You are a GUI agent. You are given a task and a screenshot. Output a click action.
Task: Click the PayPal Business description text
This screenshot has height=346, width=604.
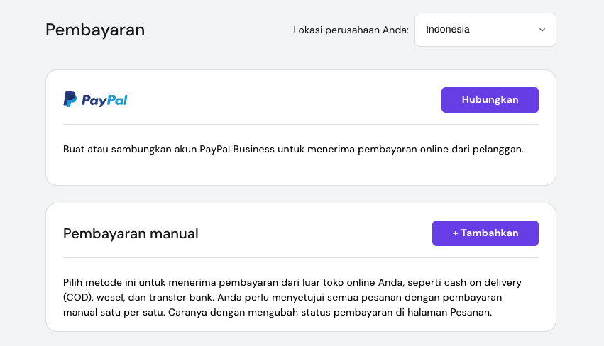[x=293, y=150]
